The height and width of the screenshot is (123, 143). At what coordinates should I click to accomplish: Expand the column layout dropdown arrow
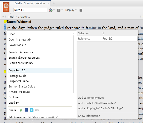click(62, 10)
